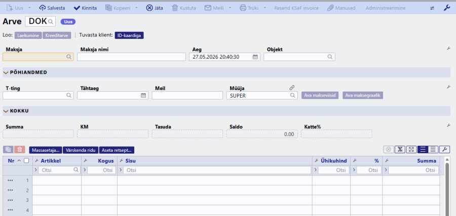Viewport: 456px width, 216px height.
Task: Click into the Maksja nimi field
Action: [131, 57]
